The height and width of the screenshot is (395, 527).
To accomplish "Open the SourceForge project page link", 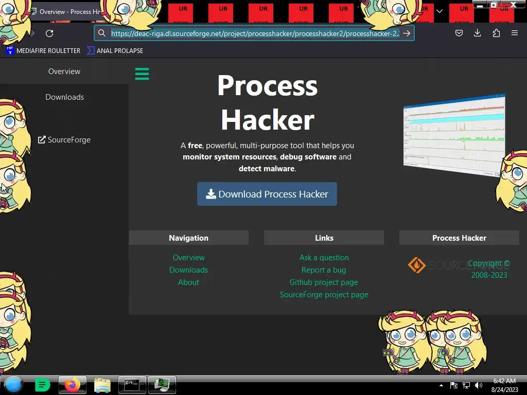I will tap(324, 295).
